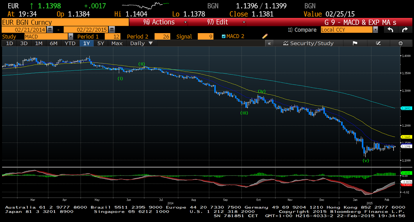Open the 96) Actions menu
This screenshot has height=222, width=414.
pos(159,22)
